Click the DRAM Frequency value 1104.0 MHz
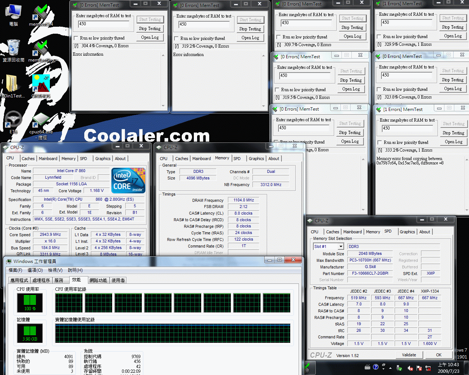This screenshot has height=375, width=469. point(244,200)
